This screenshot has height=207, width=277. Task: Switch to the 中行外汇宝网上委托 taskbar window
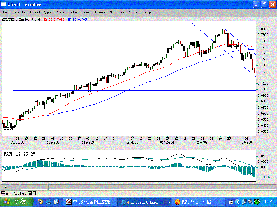point(90,202)
